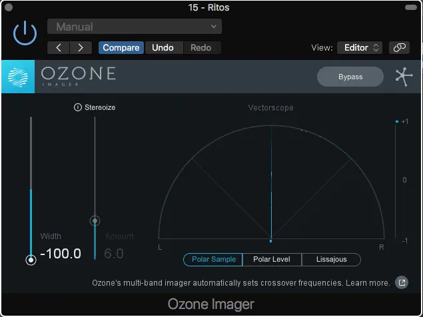Screen dimensions: 423x317
Task: Open the Learn more external link icon
Action: [x=402, y=283]
